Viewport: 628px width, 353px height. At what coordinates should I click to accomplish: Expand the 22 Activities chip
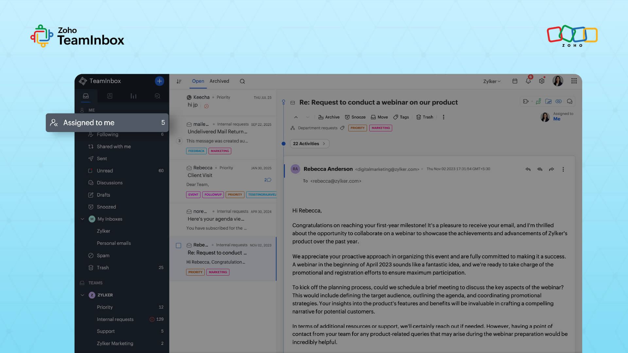[x=309, y=143]
